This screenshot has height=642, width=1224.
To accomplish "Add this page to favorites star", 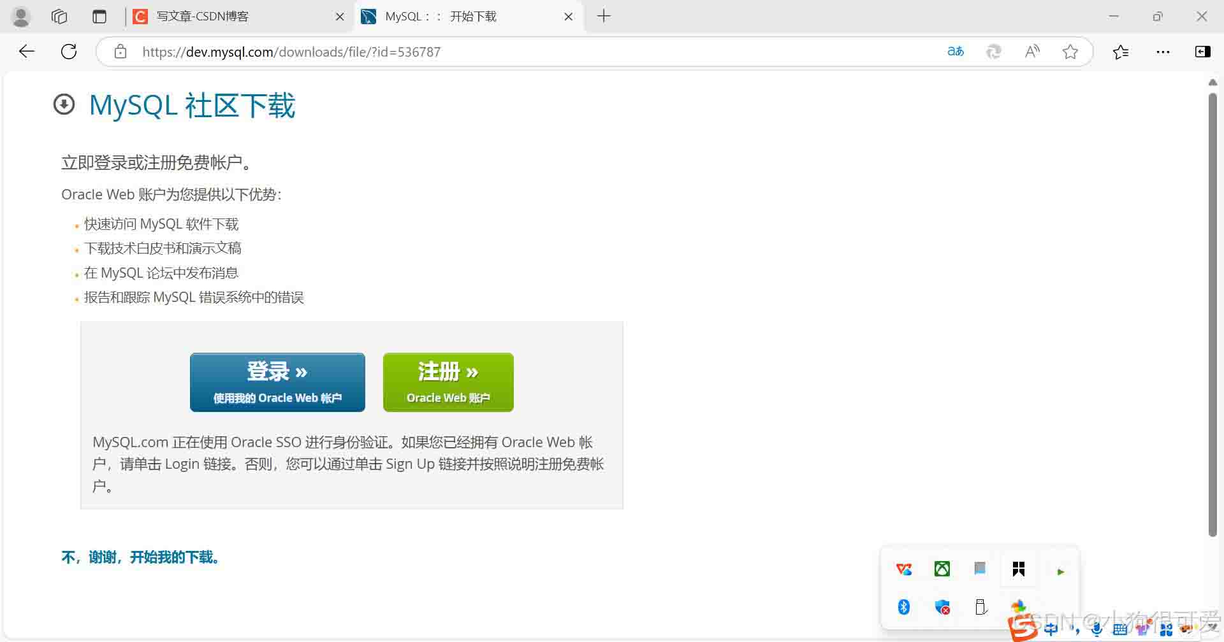I will click(1070, 52).
